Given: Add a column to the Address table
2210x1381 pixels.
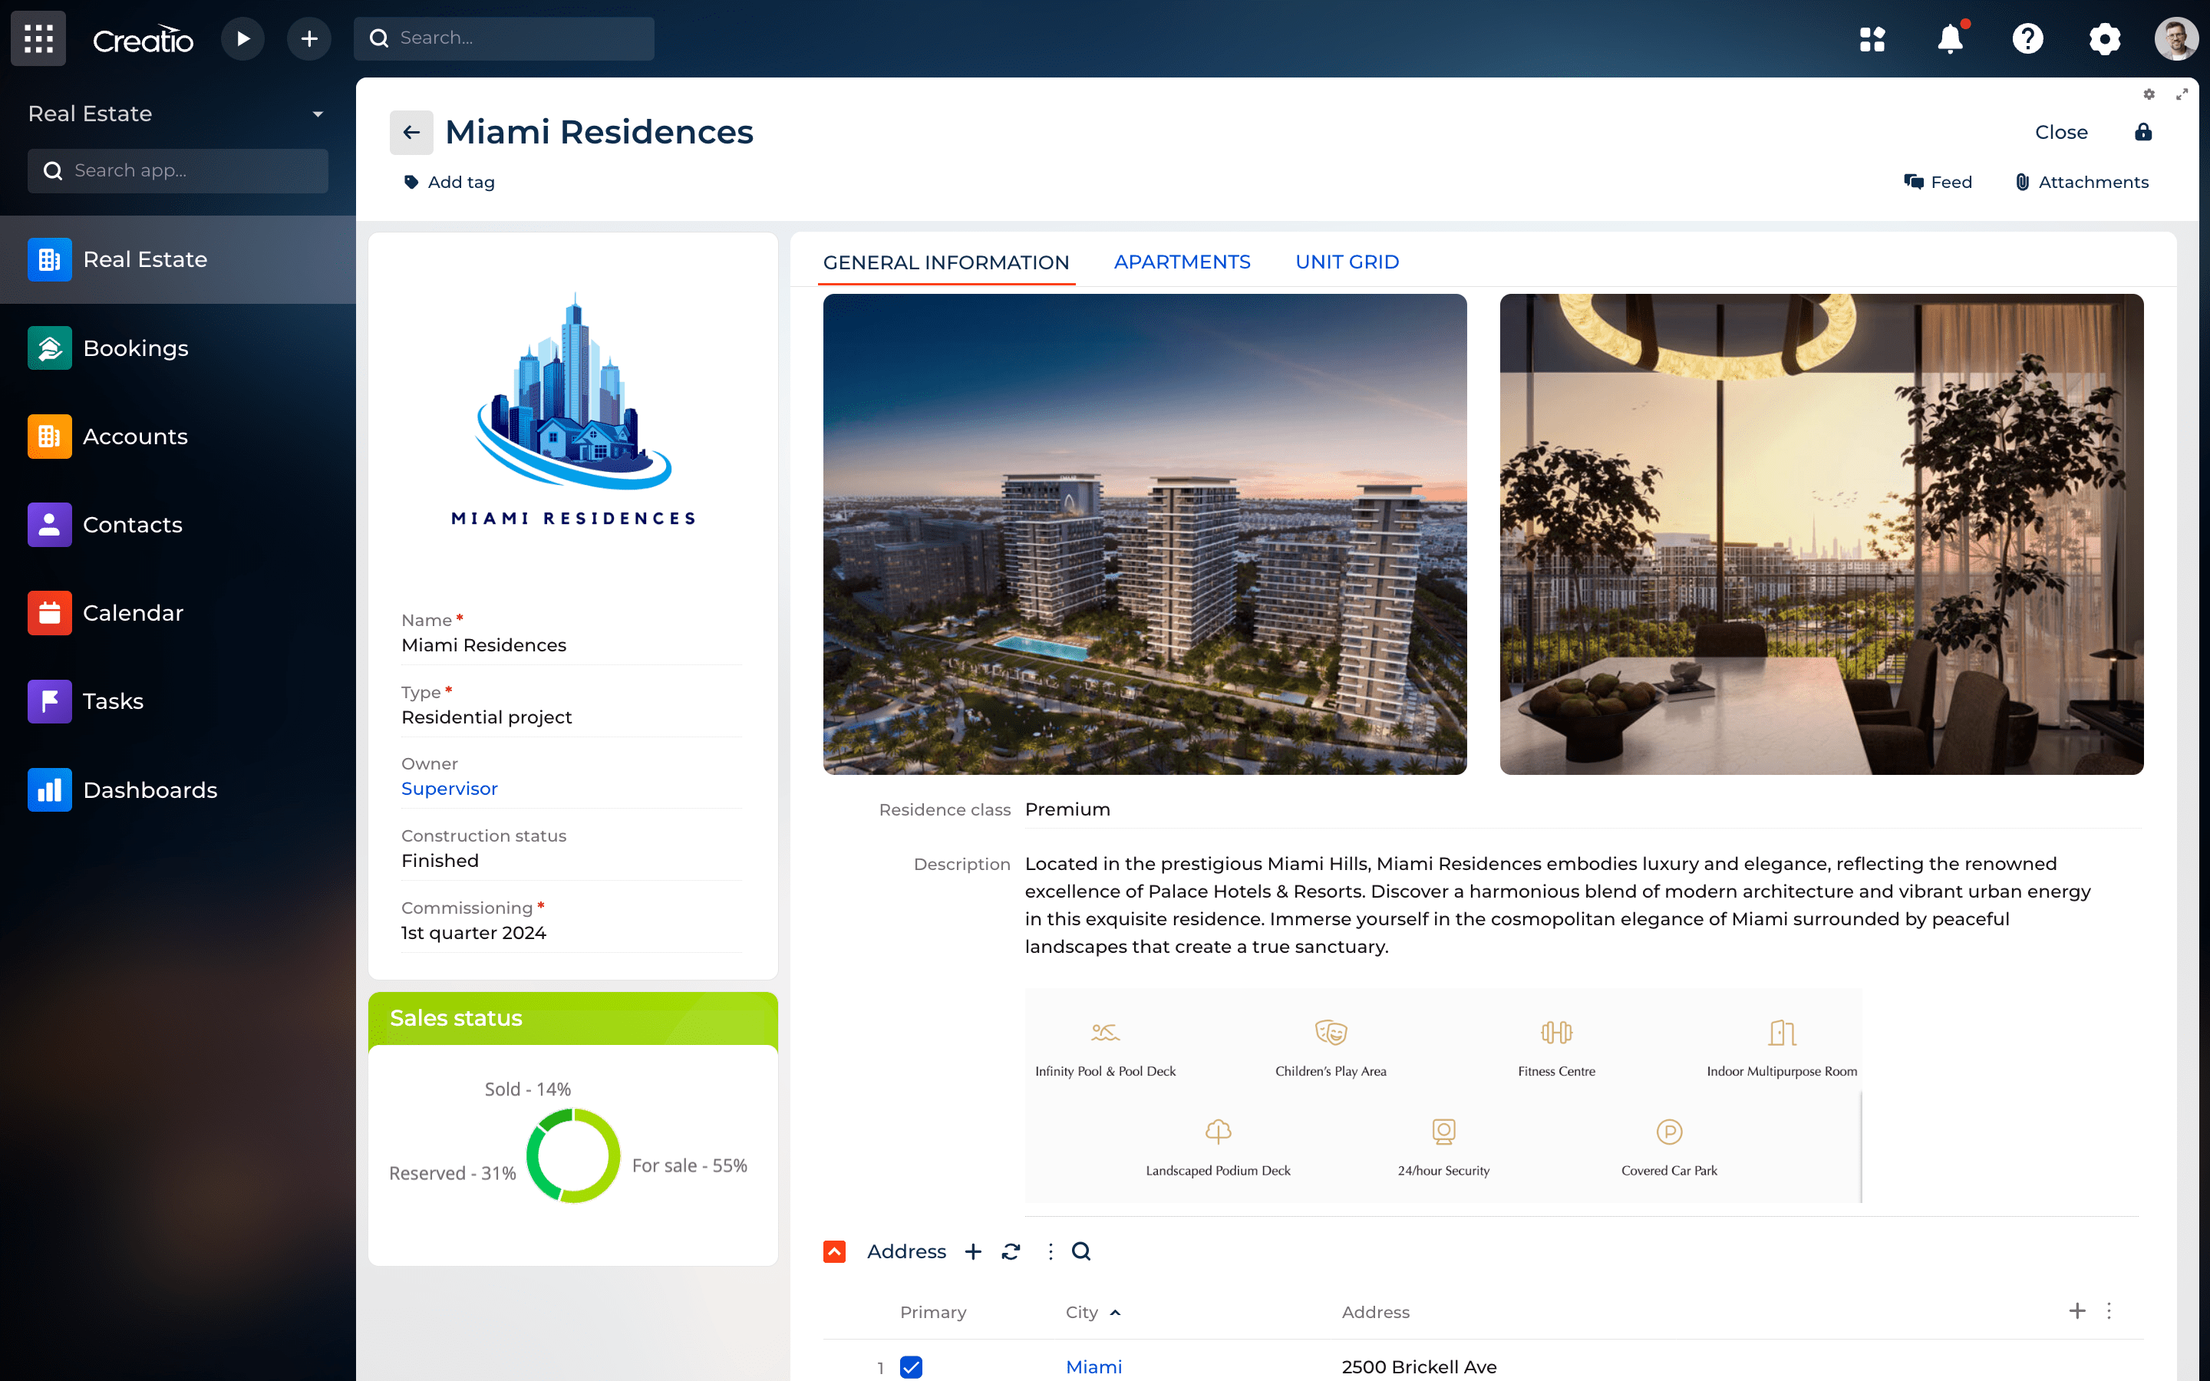Looking at the screenshot, I should click(2077, 1312).
